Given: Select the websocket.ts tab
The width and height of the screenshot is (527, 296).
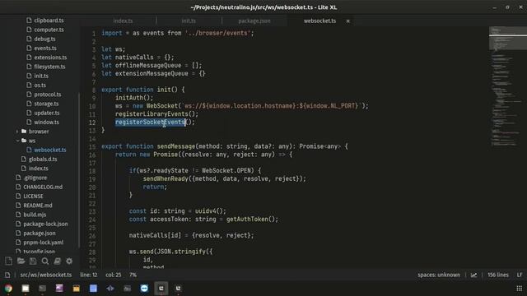Looking at the screenshot, I should (319, 21).
